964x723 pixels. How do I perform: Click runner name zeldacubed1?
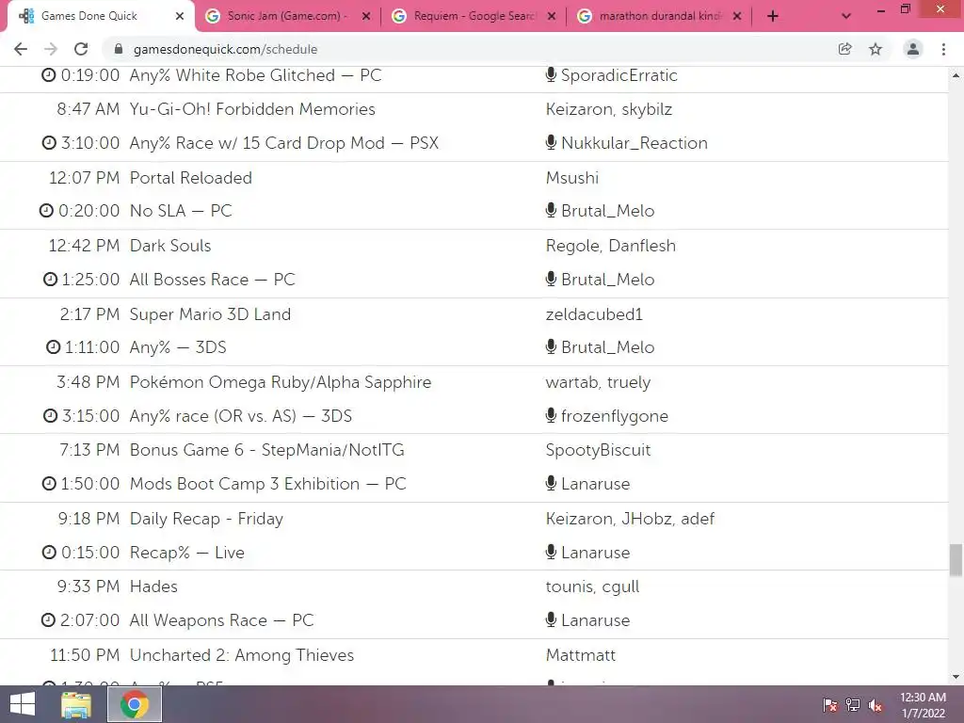[x=594, y=314]
